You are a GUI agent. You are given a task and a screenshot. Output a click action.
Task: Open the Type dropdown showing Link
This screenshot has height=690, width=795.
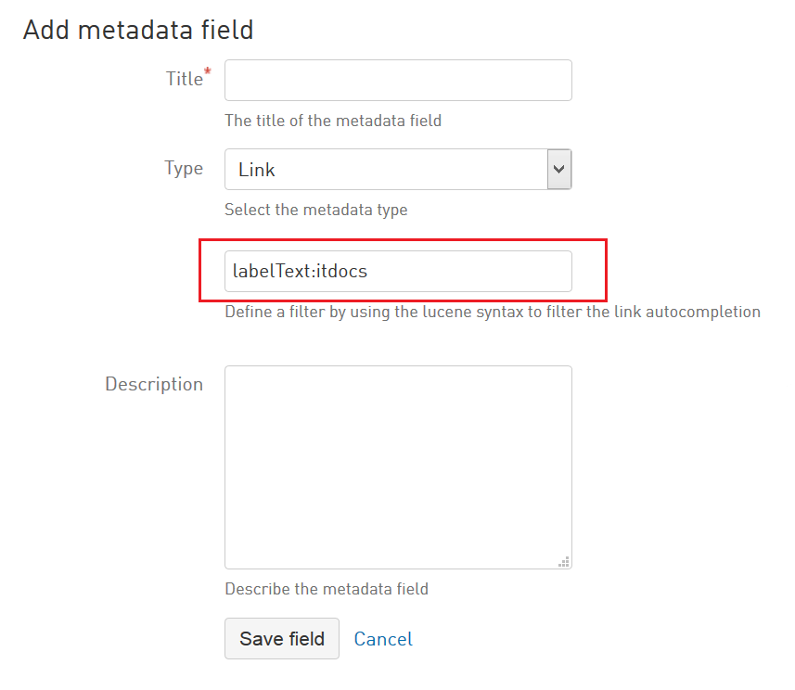(x=386, y=170)
